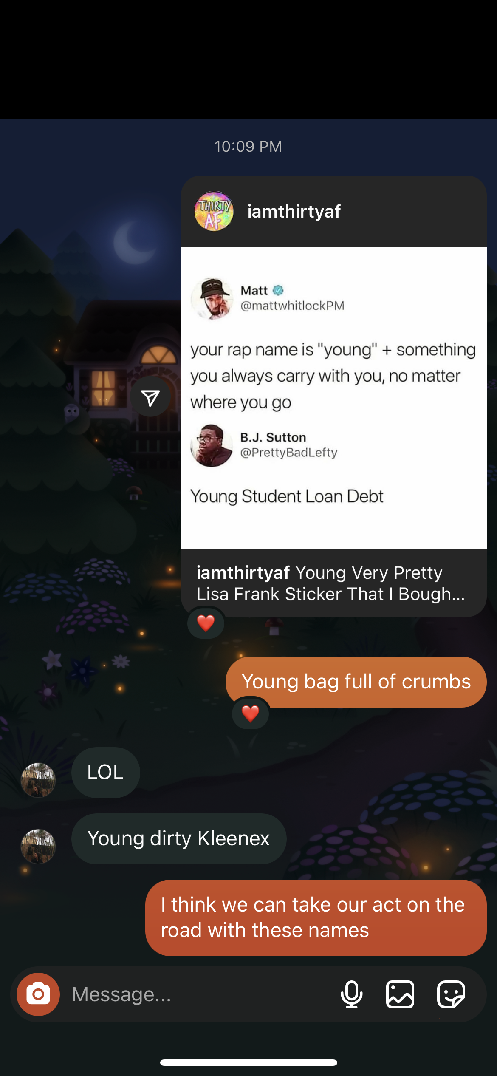Expand the truncated iamthirtyaf caption
Viewport: 497px width, 1076px height.
pos(334,583)
